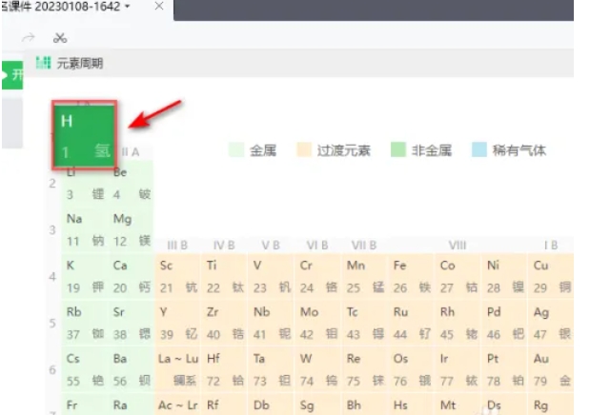The height and width of the screenshot is (415, 590).
Task: Click the transition element legend swatch
Action: point(305,150)
